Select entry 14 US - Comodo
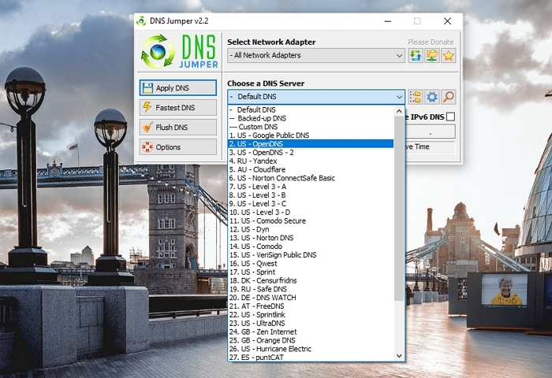The width and height of the screenshot is (552, 378). (311, 246)
